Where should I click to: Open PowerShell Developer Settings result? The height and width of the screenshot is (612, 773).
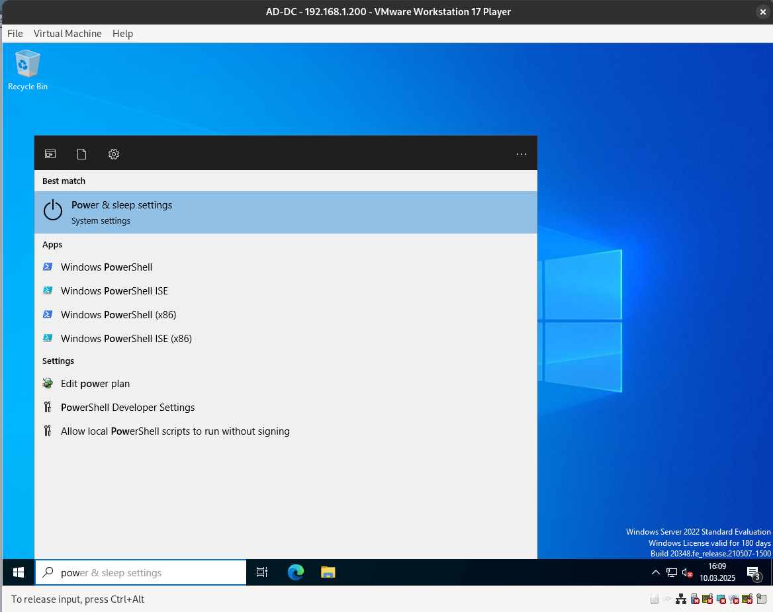tap(128, 408)
